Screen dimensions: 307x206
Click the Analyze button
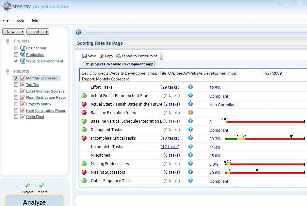point(35,201)
